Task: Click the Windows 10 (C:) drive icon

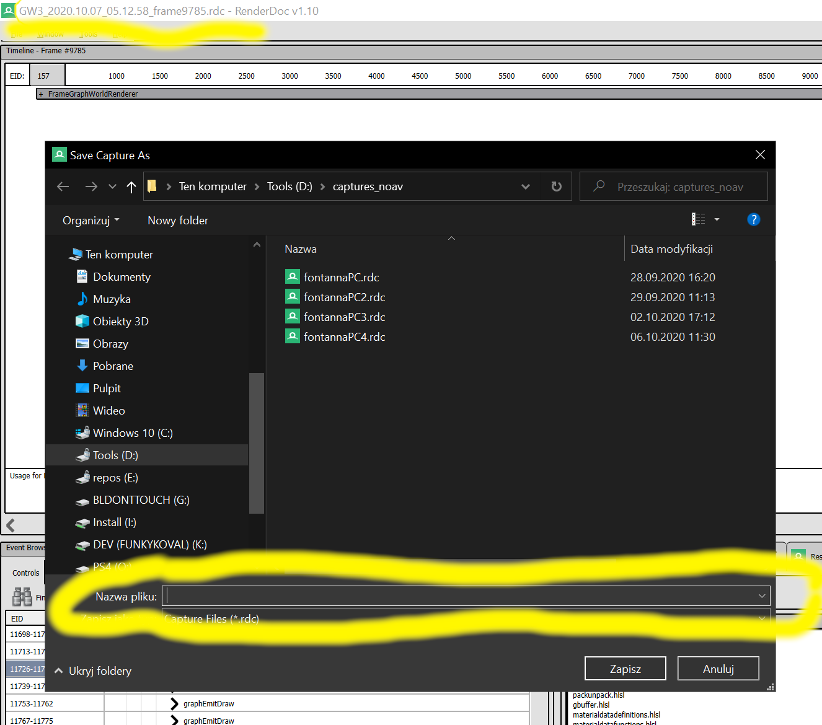Action: (x=82, y=433)
